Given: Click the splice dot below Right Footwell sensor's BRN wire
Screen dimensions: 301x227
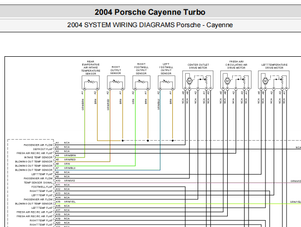Looking at the screenshot, I should (x=148, y=141).
